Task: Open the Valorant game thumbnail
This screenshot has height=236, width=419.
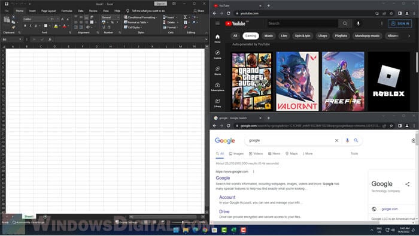Action: coord(297,81)
